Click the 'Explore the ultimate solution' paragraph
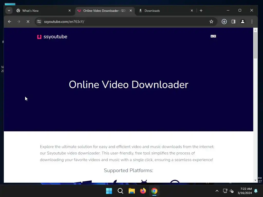 click(x=127, y=153)
